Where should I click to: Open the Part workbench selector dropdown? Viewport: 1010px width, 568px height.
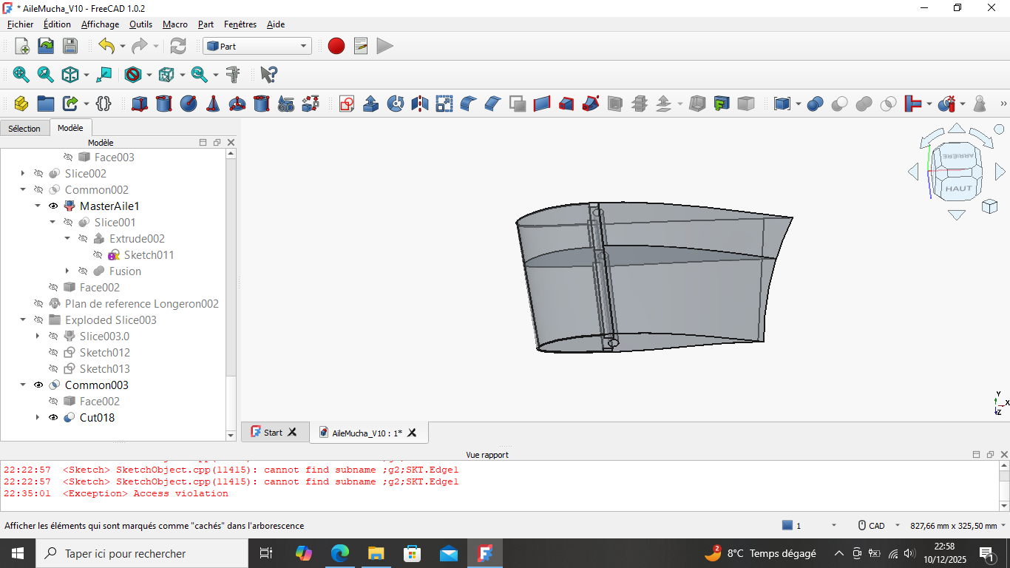(257, 46)
